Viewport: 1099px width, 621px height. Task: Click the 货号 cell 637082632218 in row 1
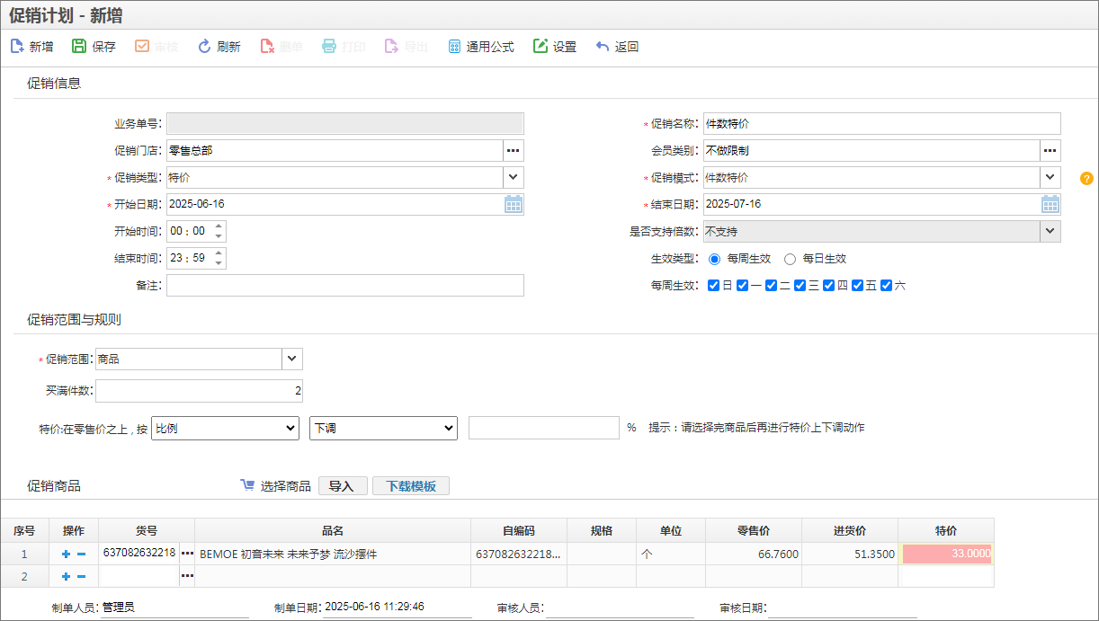(x=139, y=553)
